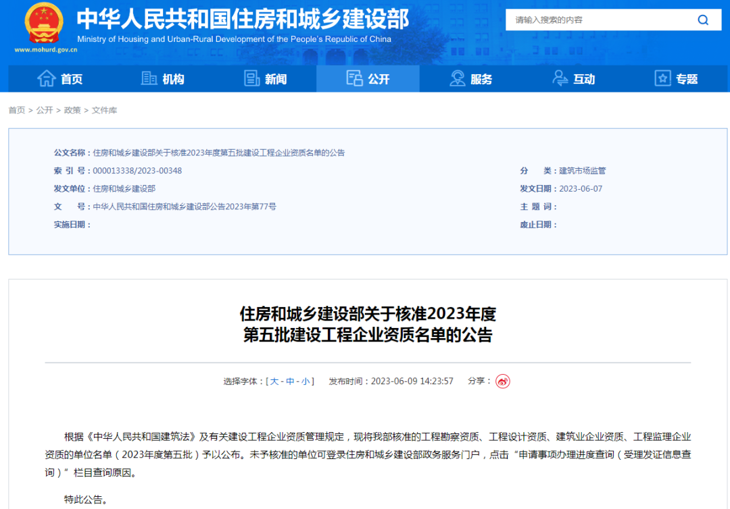730x509 pixels.
Task: Select small font size 小
Action: pos(306,381)
